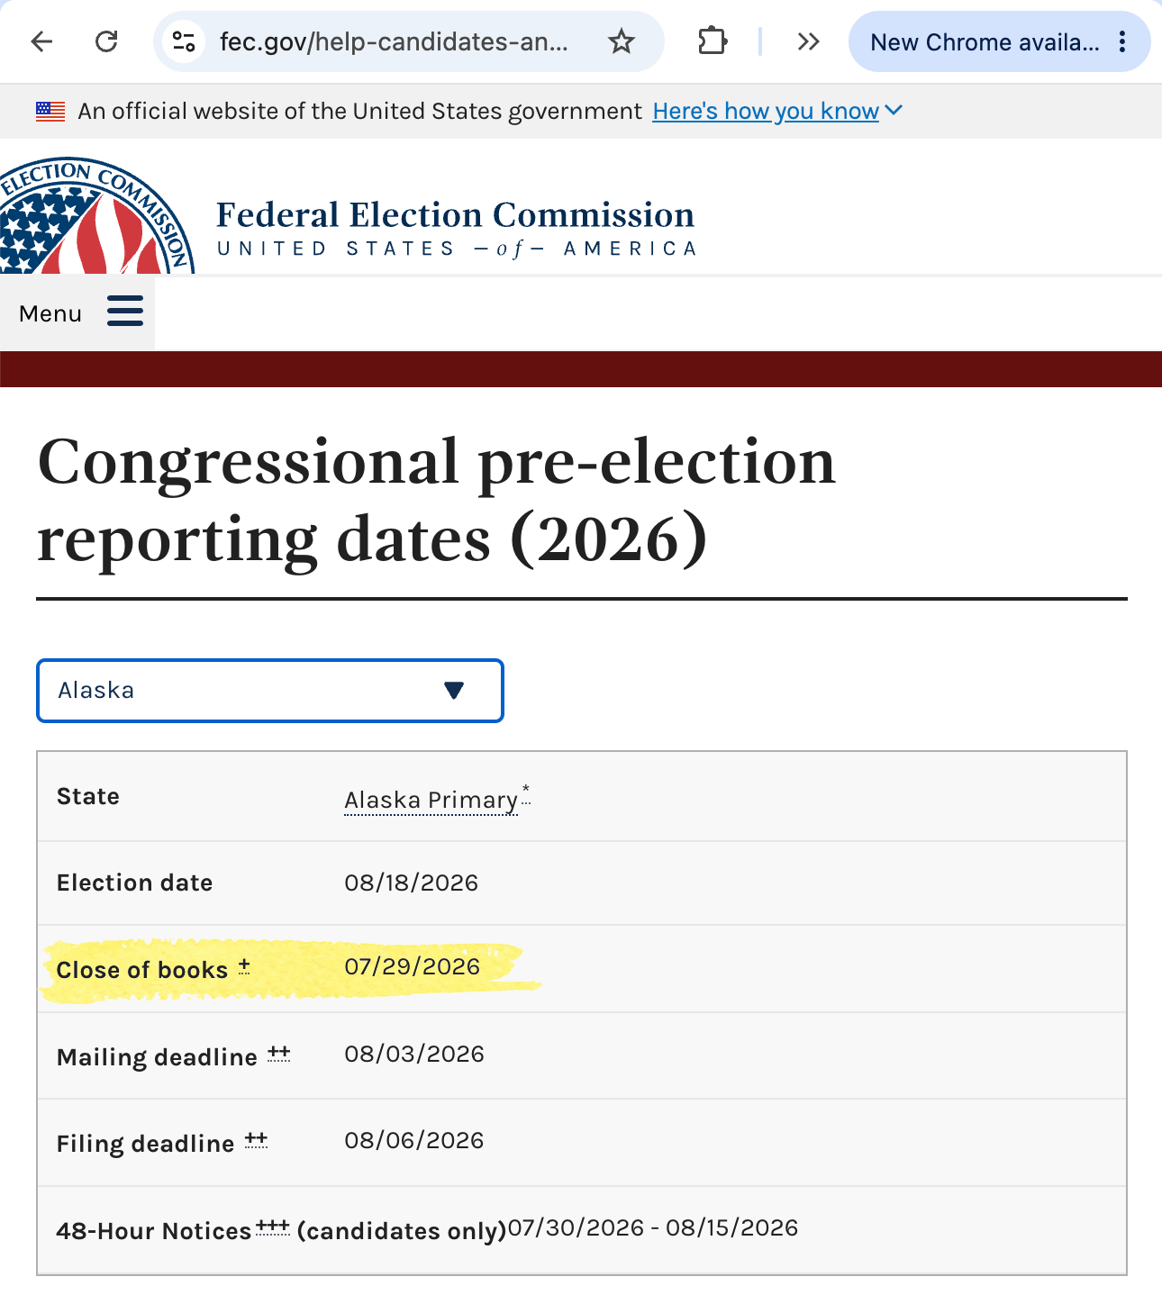
Task: Open the Extensions puzzle icon
Action: (713, 41)
